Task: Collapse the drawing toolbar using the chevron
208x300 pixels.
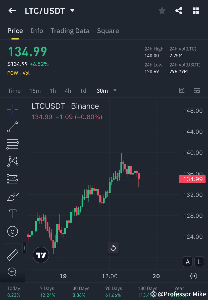Action: point(25,248)
